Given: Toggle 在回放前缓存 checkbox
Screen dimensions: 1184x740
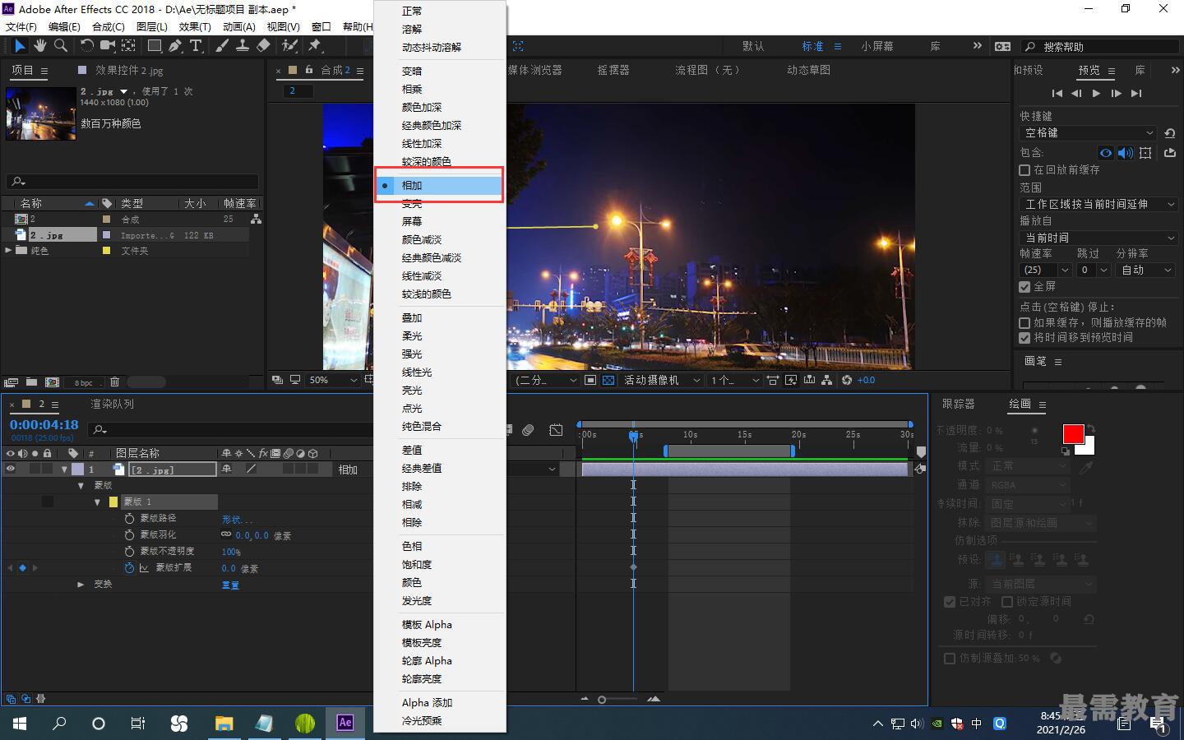Looking at the screenshot, I should pyautogui.click(x=1024, y=170).
